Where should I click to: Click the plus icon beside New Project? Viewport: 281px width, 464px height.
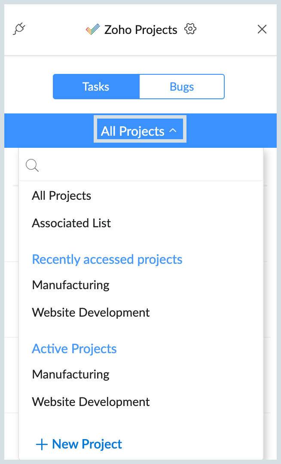(x=42, y=444)
